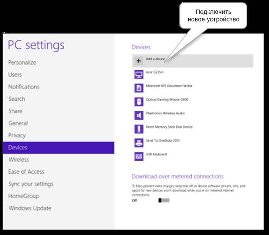The width and height of the screenshot is (269, 235).
Task: Click the USB Keyboard device name
Action: tap(156, 154)
